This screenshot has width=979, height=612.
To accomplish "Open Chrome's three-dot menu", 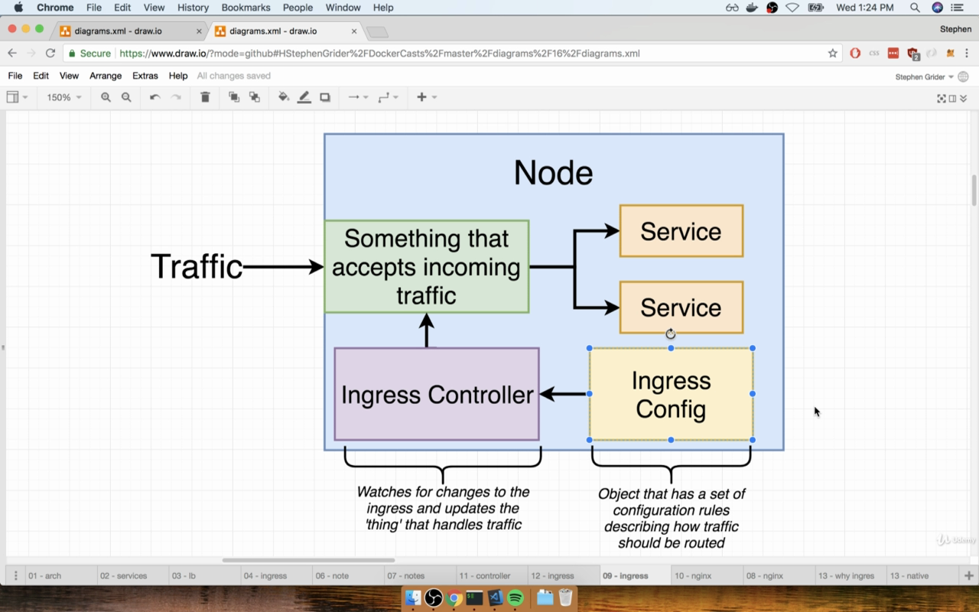I will coord(968,54).
